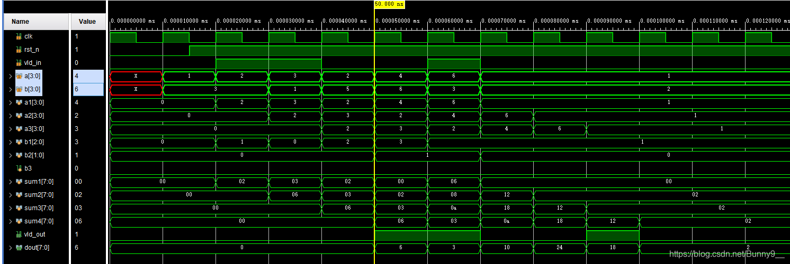Image resolution: width=790 pixels, height=264 pixels.
Task: Click the a2[3:0] bus icon
Action: coord(19,116)
